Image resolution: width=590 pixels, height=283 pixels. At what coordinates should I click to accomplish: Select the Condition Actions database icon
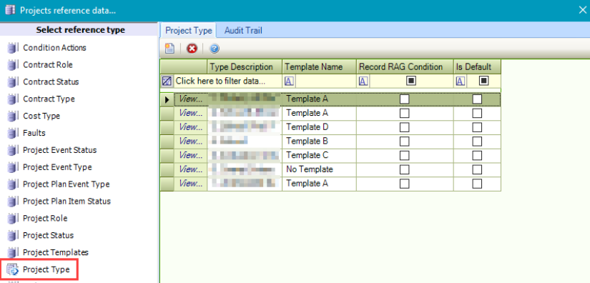point(12,48)
